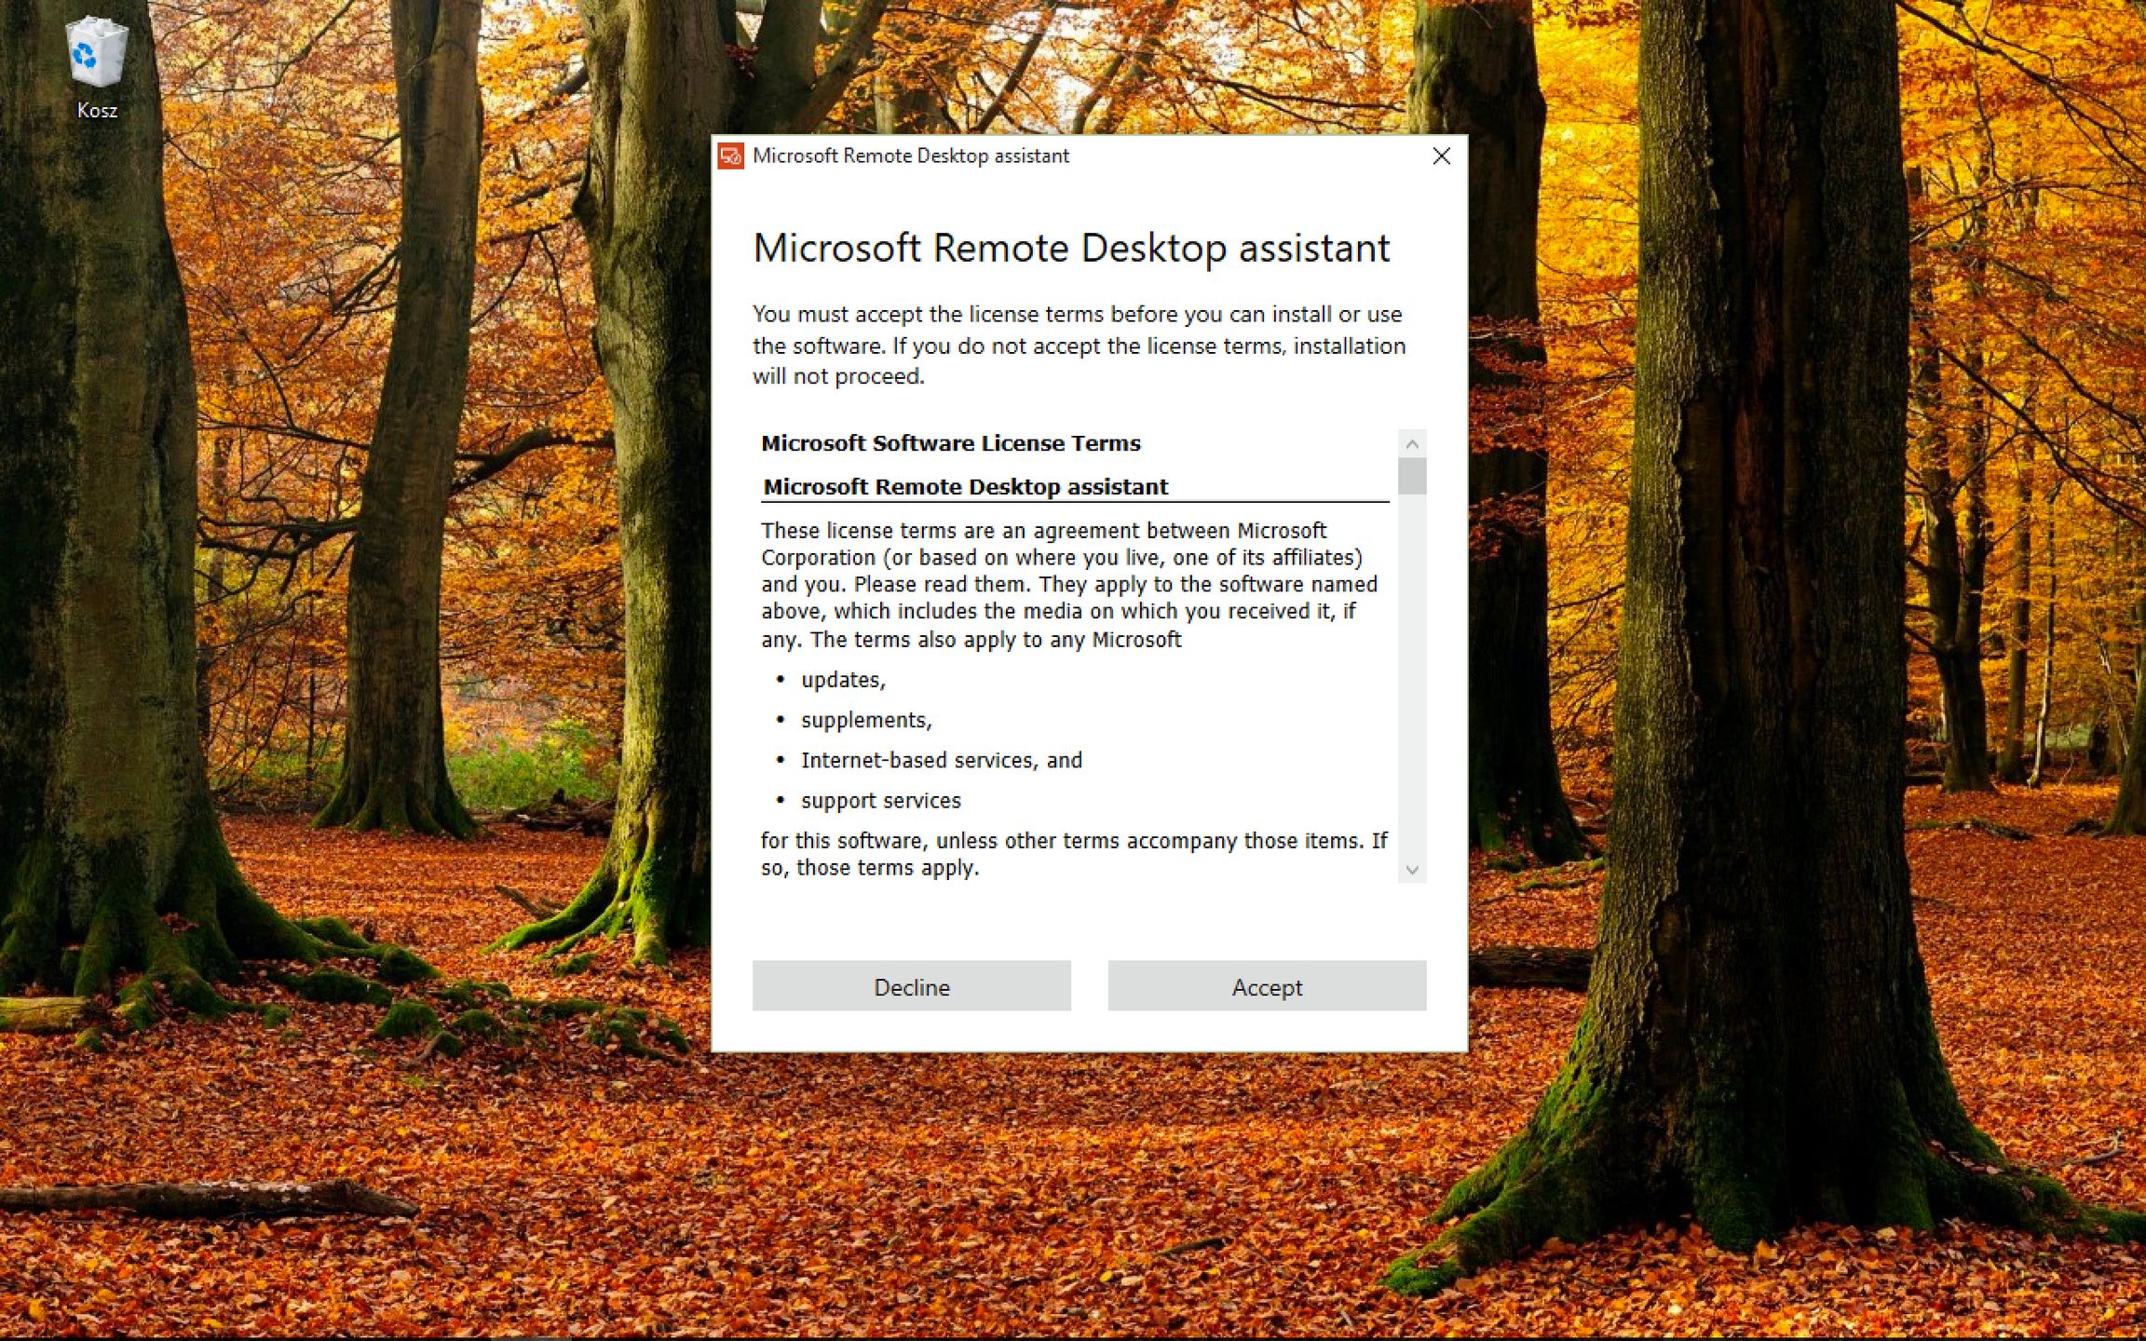Decline the software license agreement
This screenshot has width=2146, height=1341.
pos(910,986)
